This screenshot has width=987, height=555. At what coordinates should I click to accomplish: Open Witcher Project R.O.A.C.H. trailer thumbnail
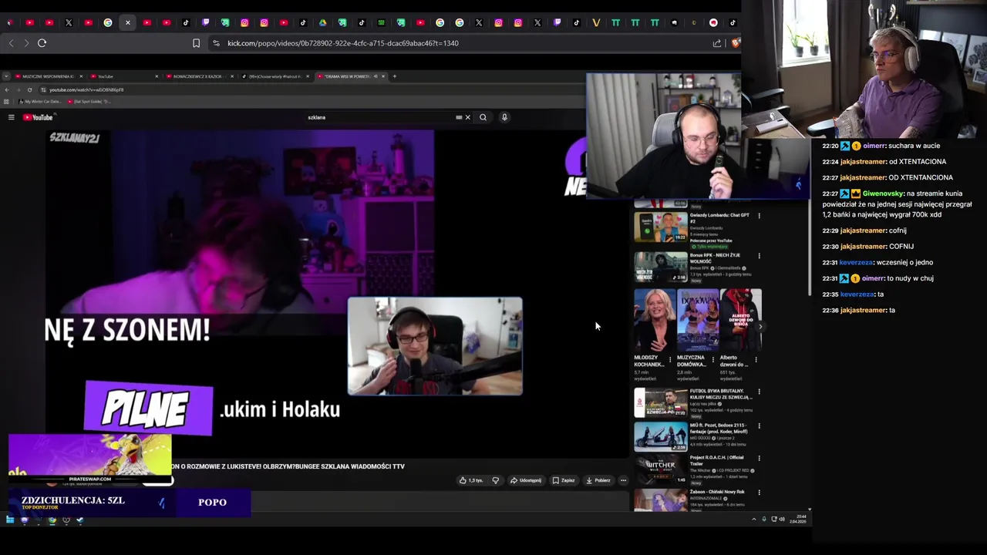click(x=661, y=469)
